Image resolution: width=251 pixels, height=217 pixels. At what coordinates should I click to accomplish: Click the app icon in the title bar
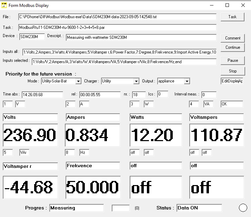(x=4, y=5)
